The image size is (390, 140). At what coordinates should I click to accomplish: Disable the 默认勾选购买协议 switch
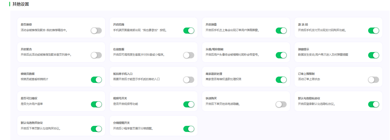pyautogui.click(x=96, y=129)
